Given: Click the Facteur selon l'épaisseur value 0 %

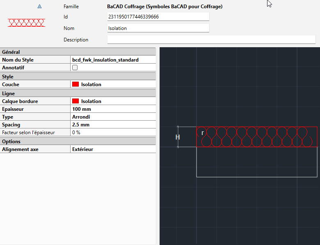Looking at the screenshot, I should click(113, 132).
